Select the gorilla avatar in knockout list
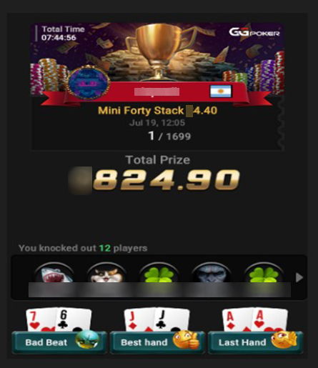 click(x=212, y=273)
